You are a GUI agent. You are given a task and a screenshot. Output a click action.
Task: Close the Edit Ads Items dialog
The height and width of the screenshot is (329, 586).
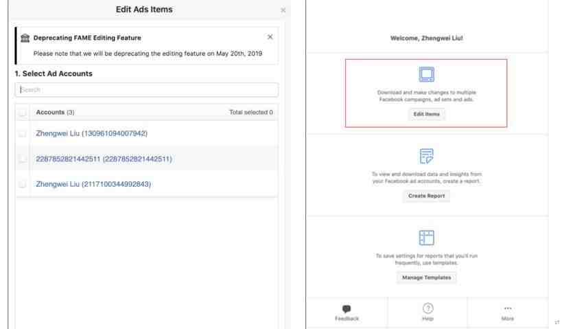[283, 10]
